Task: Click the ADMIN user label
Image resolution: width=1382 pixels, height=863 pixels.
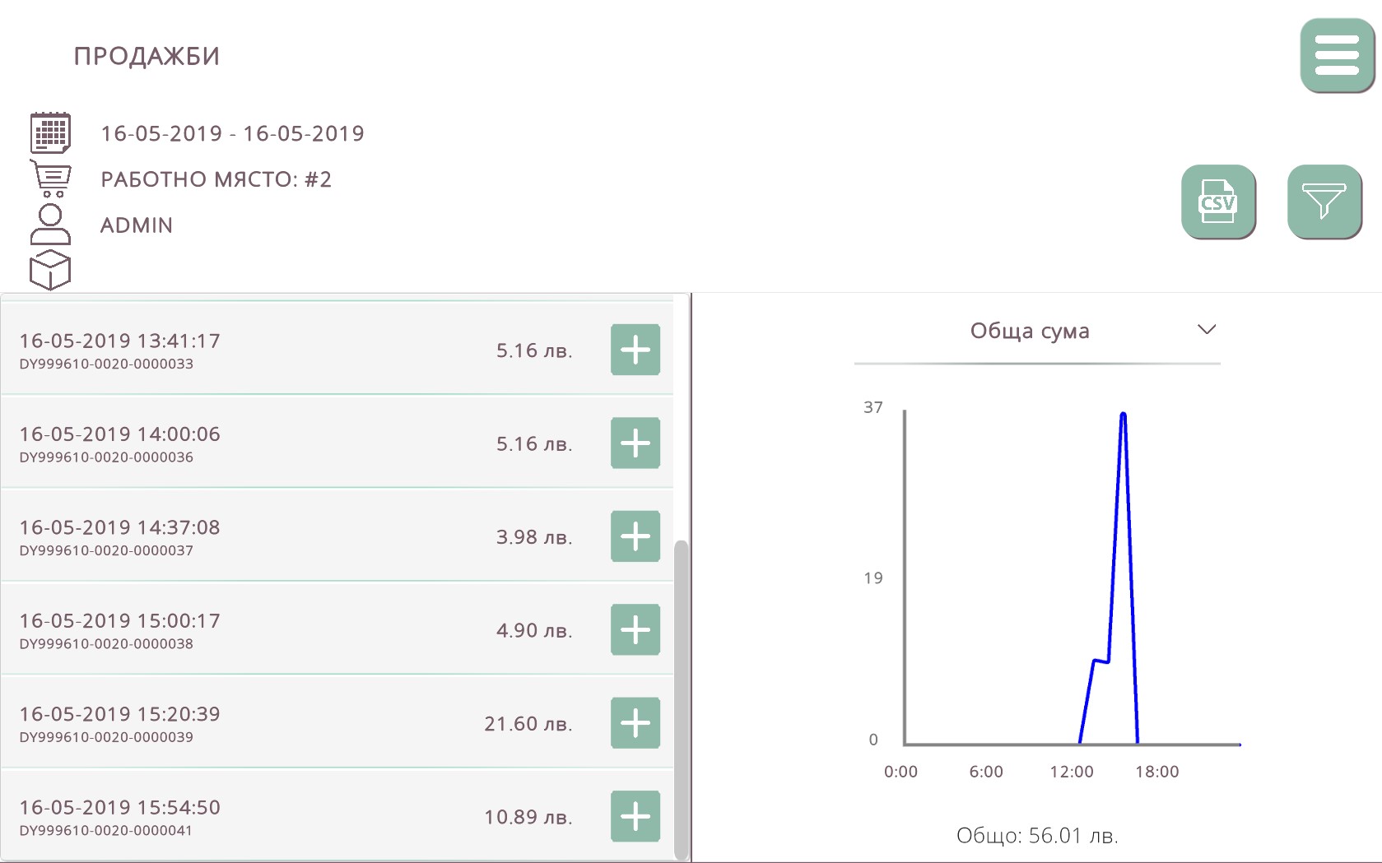Action: click(x=137, y=225)
